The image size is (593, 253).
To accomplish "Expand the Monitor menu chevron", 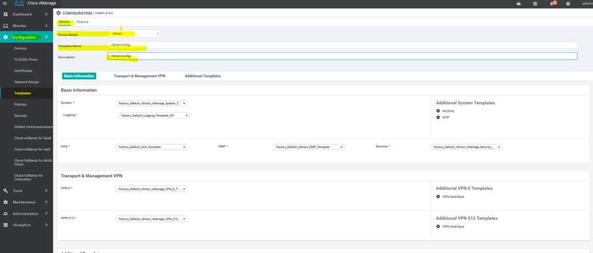I will tap(46, 25).
